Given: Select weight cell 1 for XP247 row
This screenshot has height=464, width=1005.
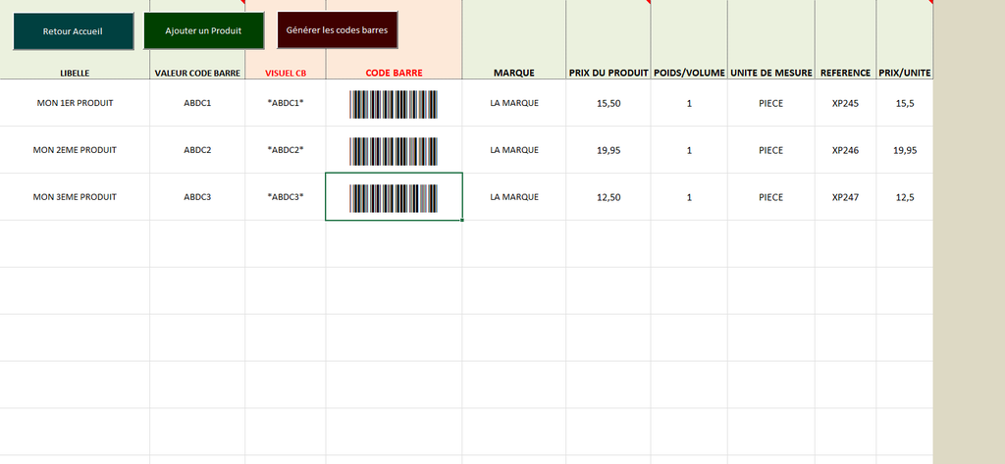Looking at the screenshot, I should 689,197.
